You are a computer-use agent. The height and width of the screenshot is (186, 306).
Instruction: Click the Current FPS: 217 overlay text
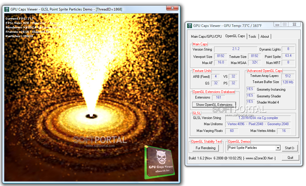point(20,18)
